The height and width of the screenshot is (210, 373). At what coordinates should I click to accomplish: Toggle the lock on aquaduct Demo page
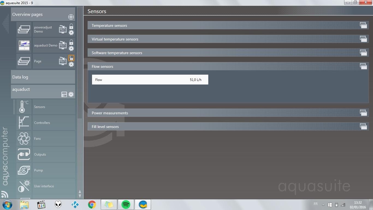pyautogui.click(x=71, y=42)
